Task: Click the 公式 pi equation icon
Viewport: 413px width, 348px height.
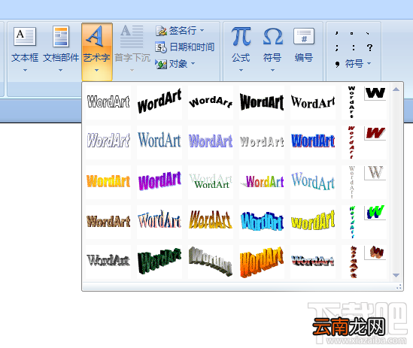Action: coord(241,36)
